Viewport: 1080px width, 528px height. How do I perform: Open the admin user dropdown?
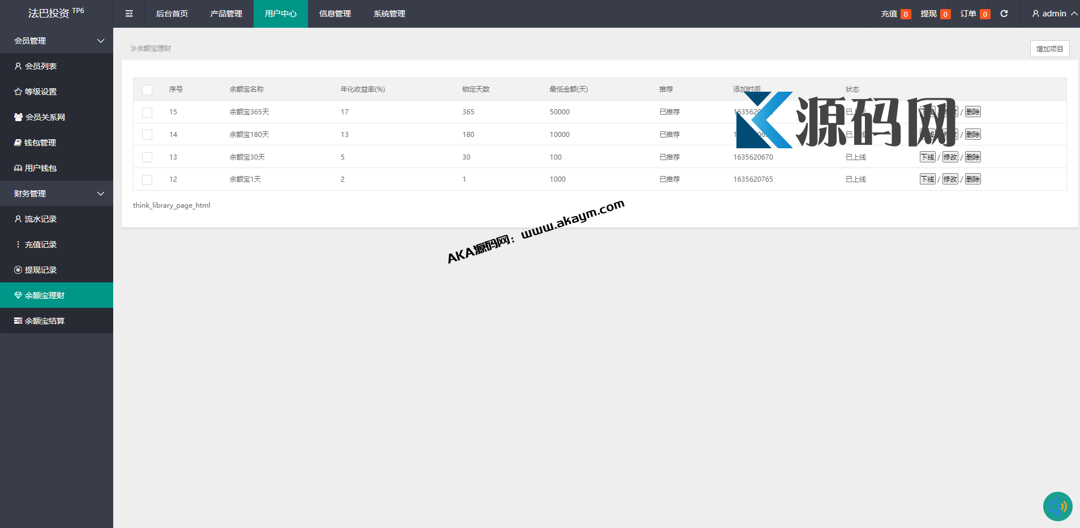1055,14
